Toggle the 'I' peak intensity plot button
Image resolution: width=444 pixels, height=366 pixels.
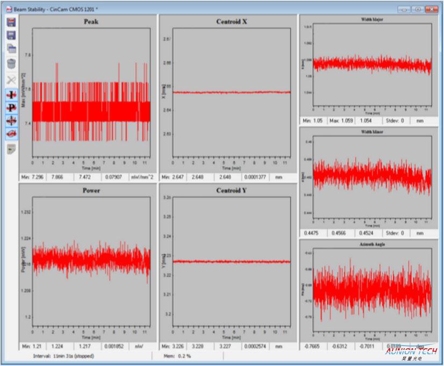click(11, 95)
